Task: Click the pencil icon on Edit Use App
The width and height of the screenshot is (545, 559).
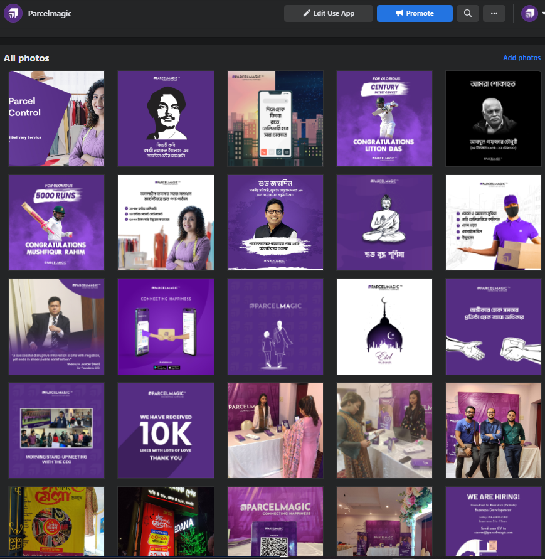Action: 307,13
